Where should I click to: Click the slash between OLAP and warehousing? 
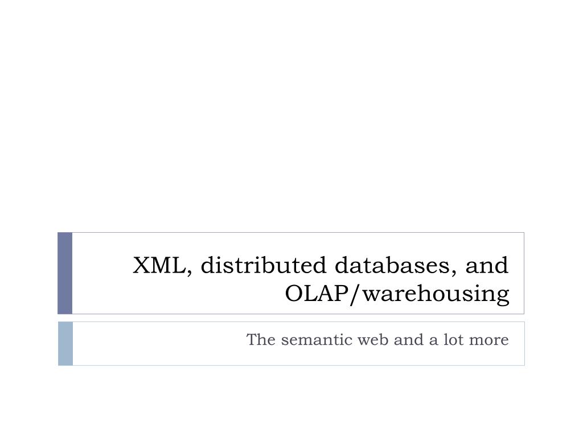coord(355,294)
